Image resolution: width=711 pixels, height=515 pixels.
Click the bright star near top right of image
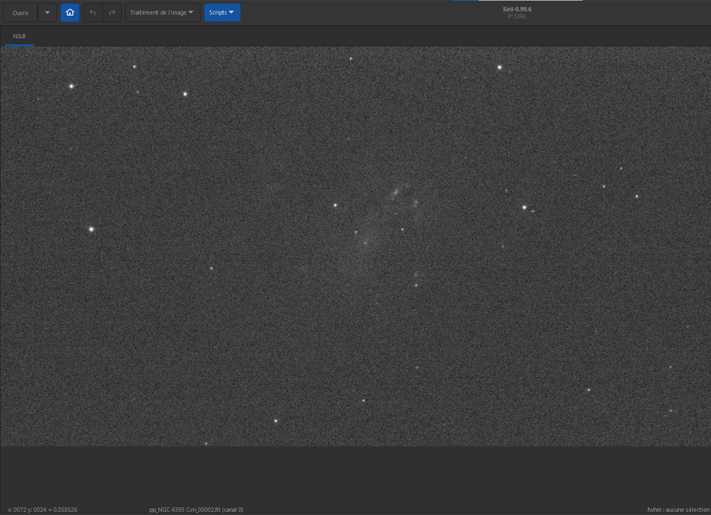[x=500, y=67]
